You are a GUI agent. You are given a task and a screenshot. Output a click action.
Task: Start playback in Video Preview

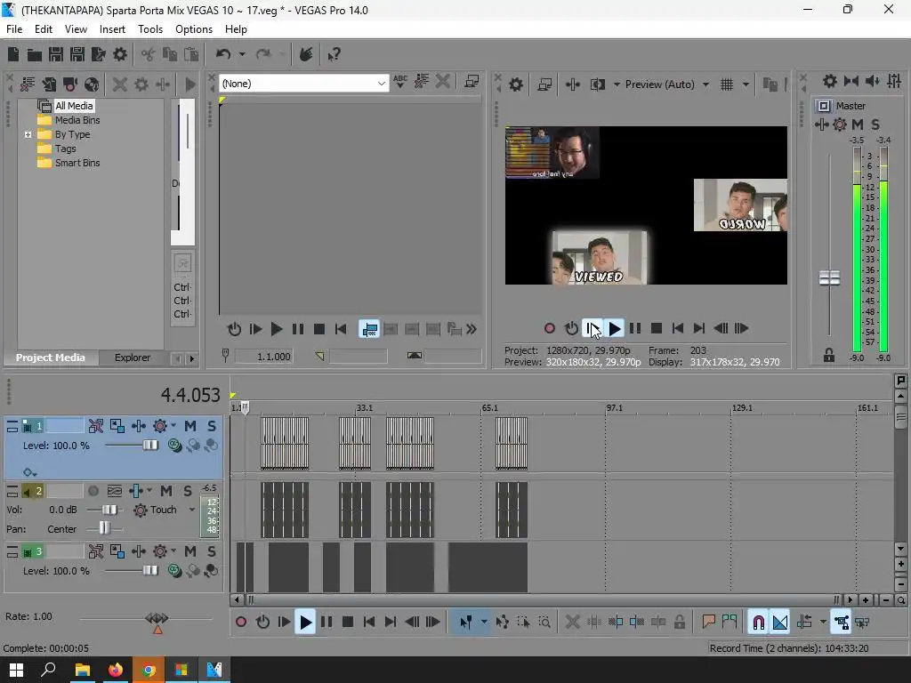(x=614, y=329)
